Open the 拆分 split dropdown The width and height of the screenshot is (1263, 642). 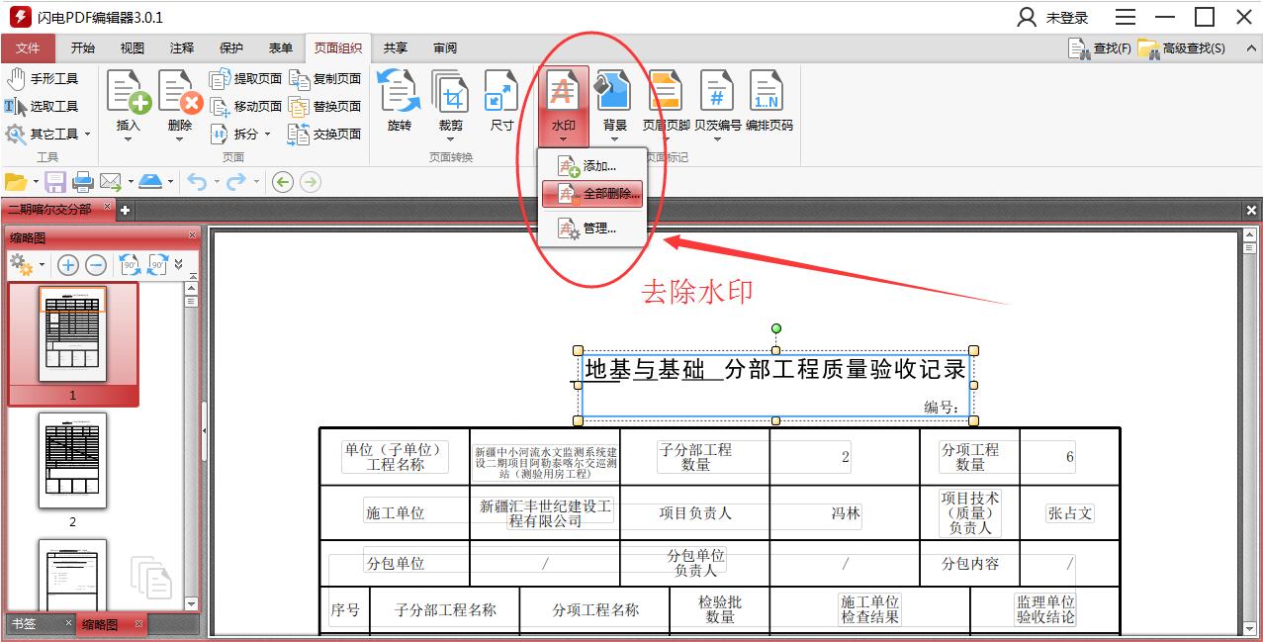[239, 134]
